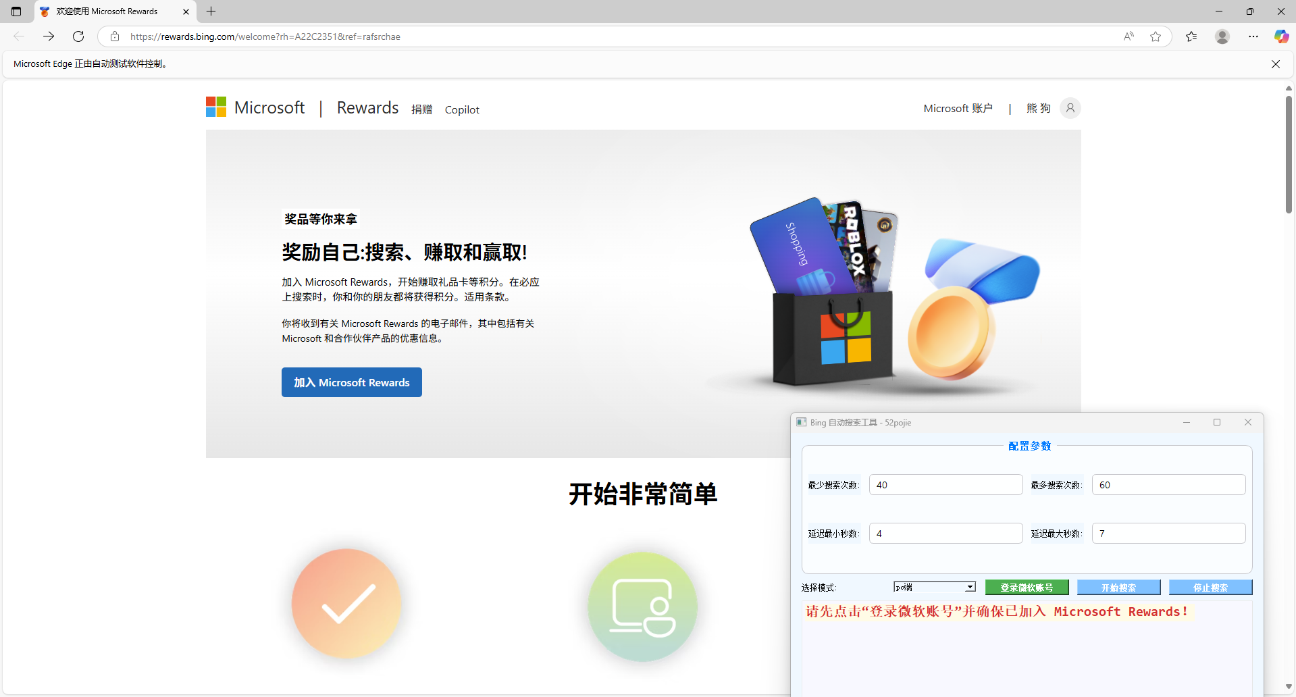Open Edge settings and more menu
1296x697 pixels.
click(x=1253, y=36)
